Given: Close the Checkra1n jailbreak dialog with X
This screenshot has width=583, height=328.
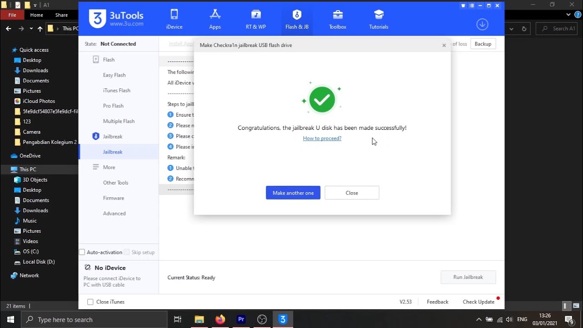Looking at the screenshot, I should tap(444, 46).
